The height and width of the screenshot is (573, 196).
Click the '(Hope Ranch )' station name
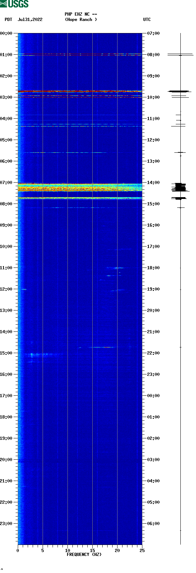81,20
